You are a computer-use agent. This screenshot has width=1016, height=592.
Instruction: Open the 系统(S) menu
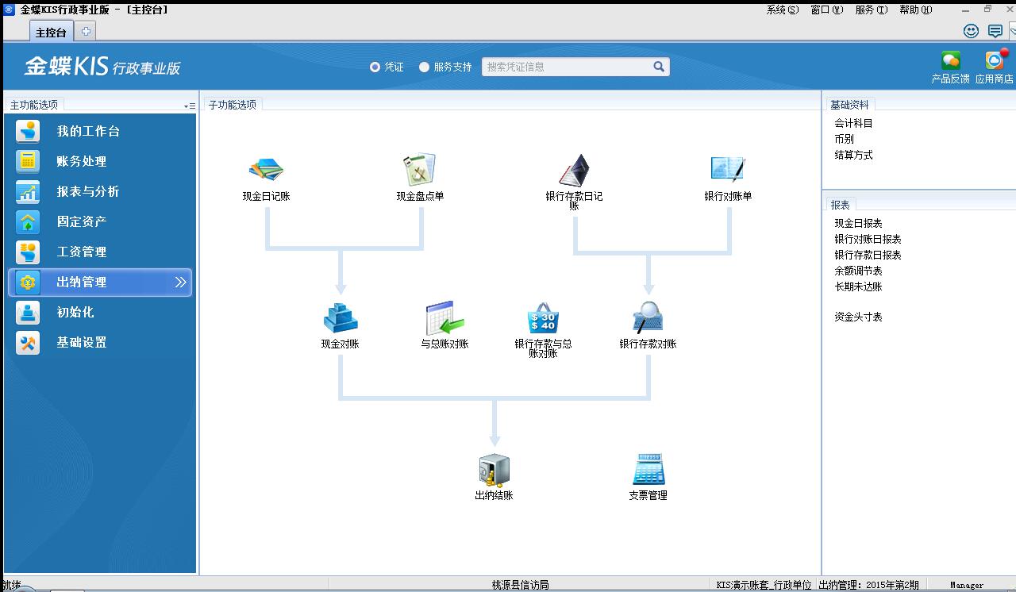782,10
